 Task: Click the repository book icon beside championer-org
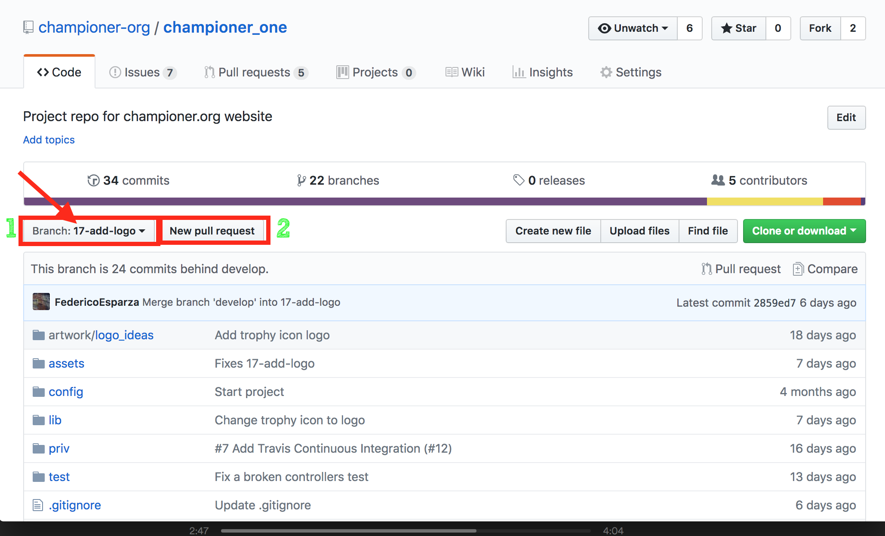tap(28, 27)
